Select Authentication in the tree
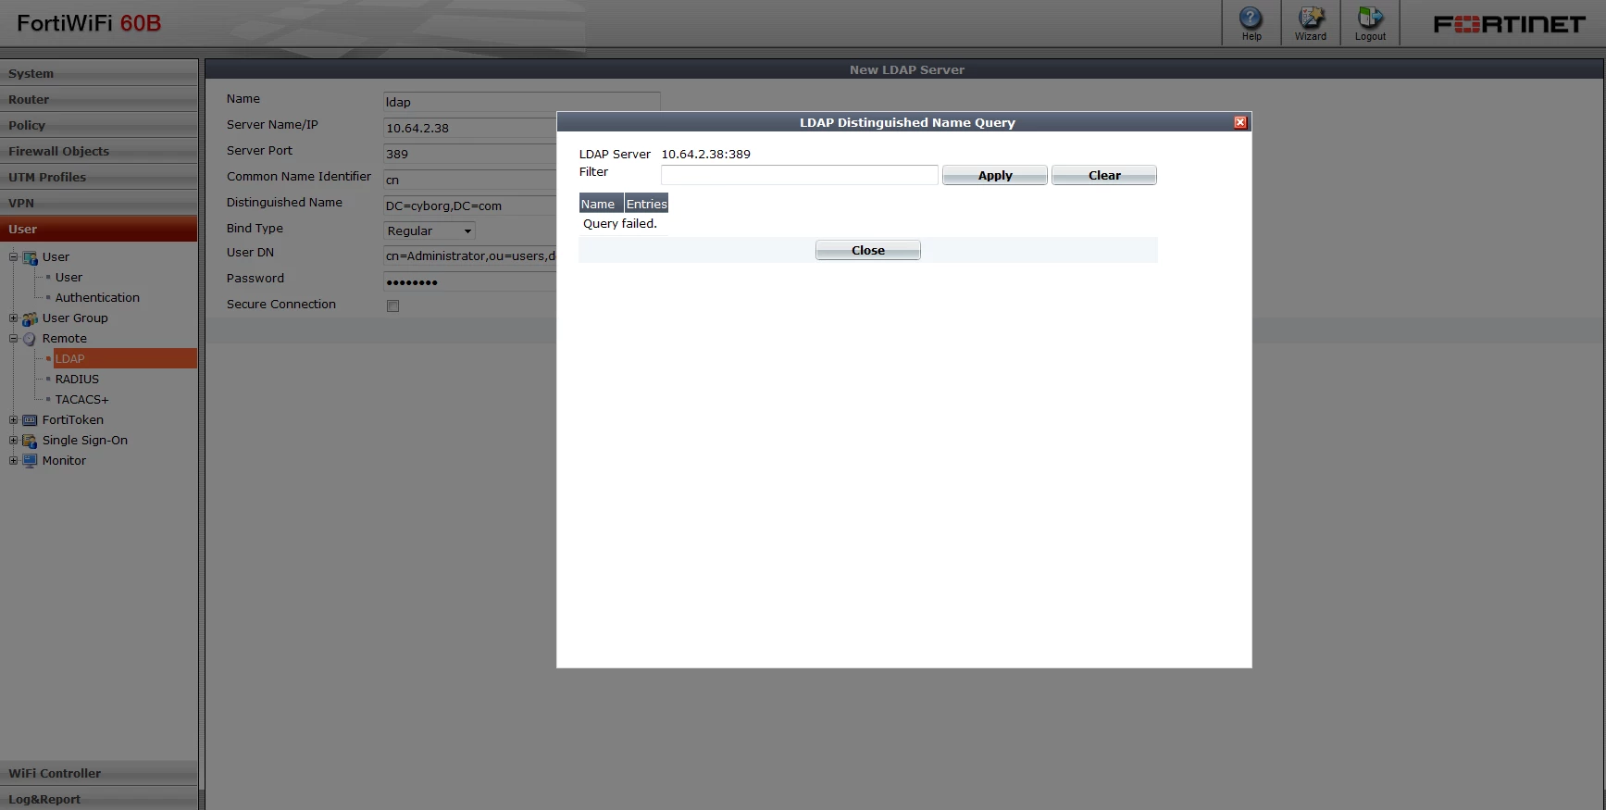This screenshot has height=810, width=1606. 97,298
